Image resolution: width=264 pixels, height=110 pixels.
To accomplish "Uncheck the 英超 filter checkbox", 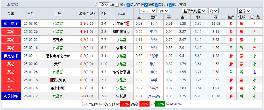I will [x=146, y=5].
